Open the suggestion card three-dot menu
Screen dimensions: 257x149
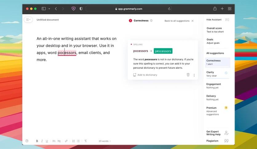194,75
